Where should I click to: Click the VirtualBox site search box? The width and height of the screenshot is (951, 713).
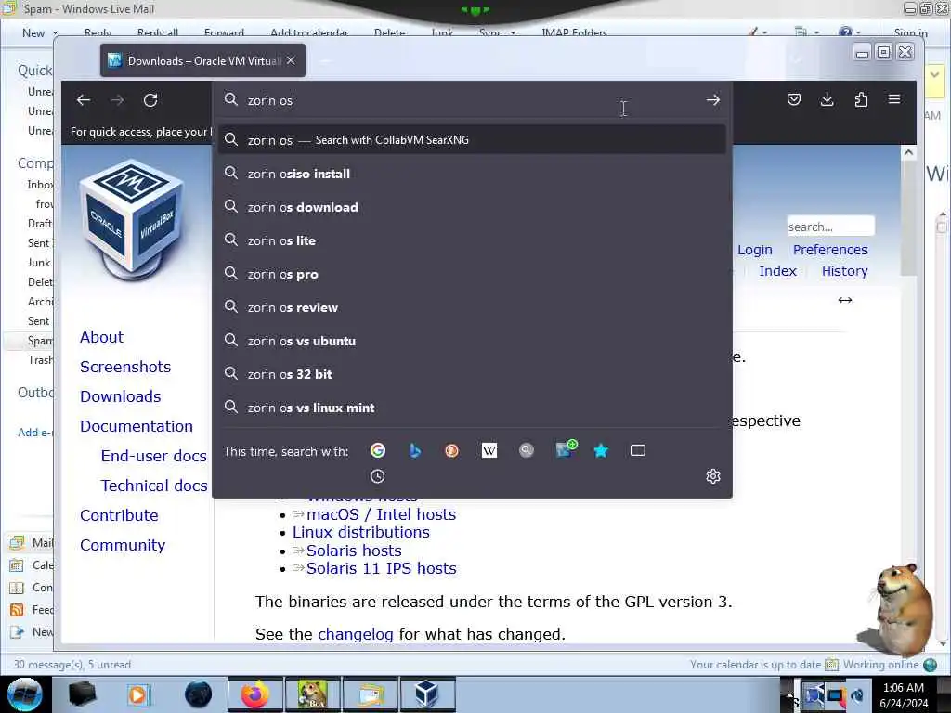[x=830, y=227]
